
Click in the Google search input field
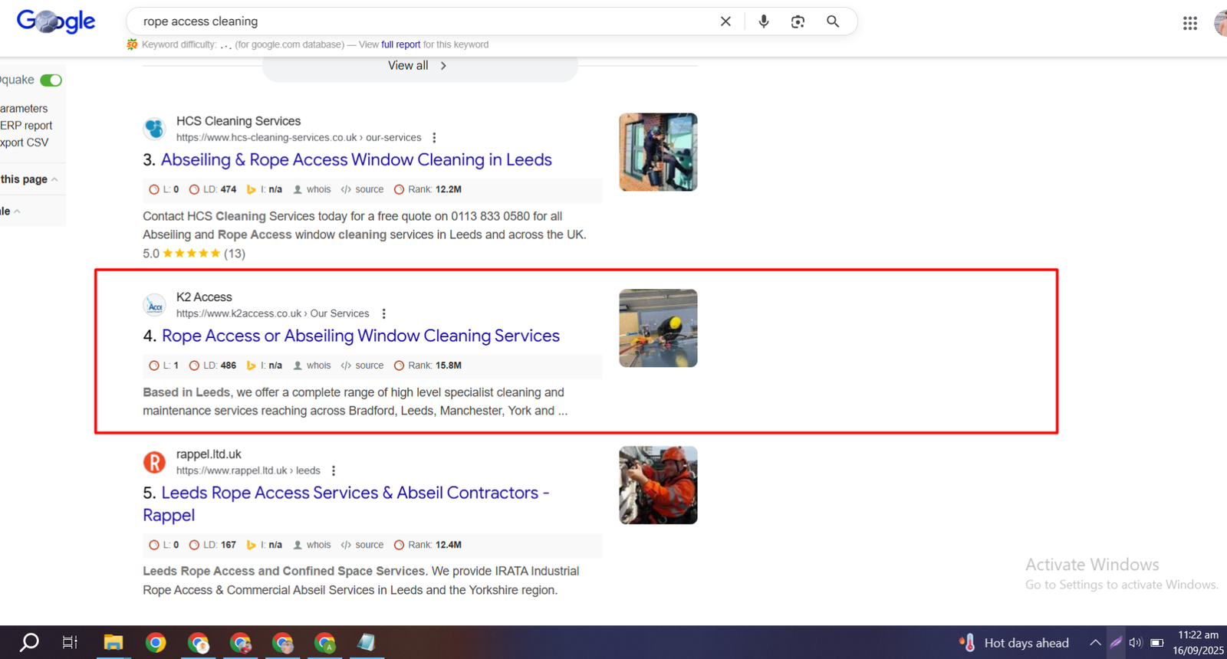(422, 21)
